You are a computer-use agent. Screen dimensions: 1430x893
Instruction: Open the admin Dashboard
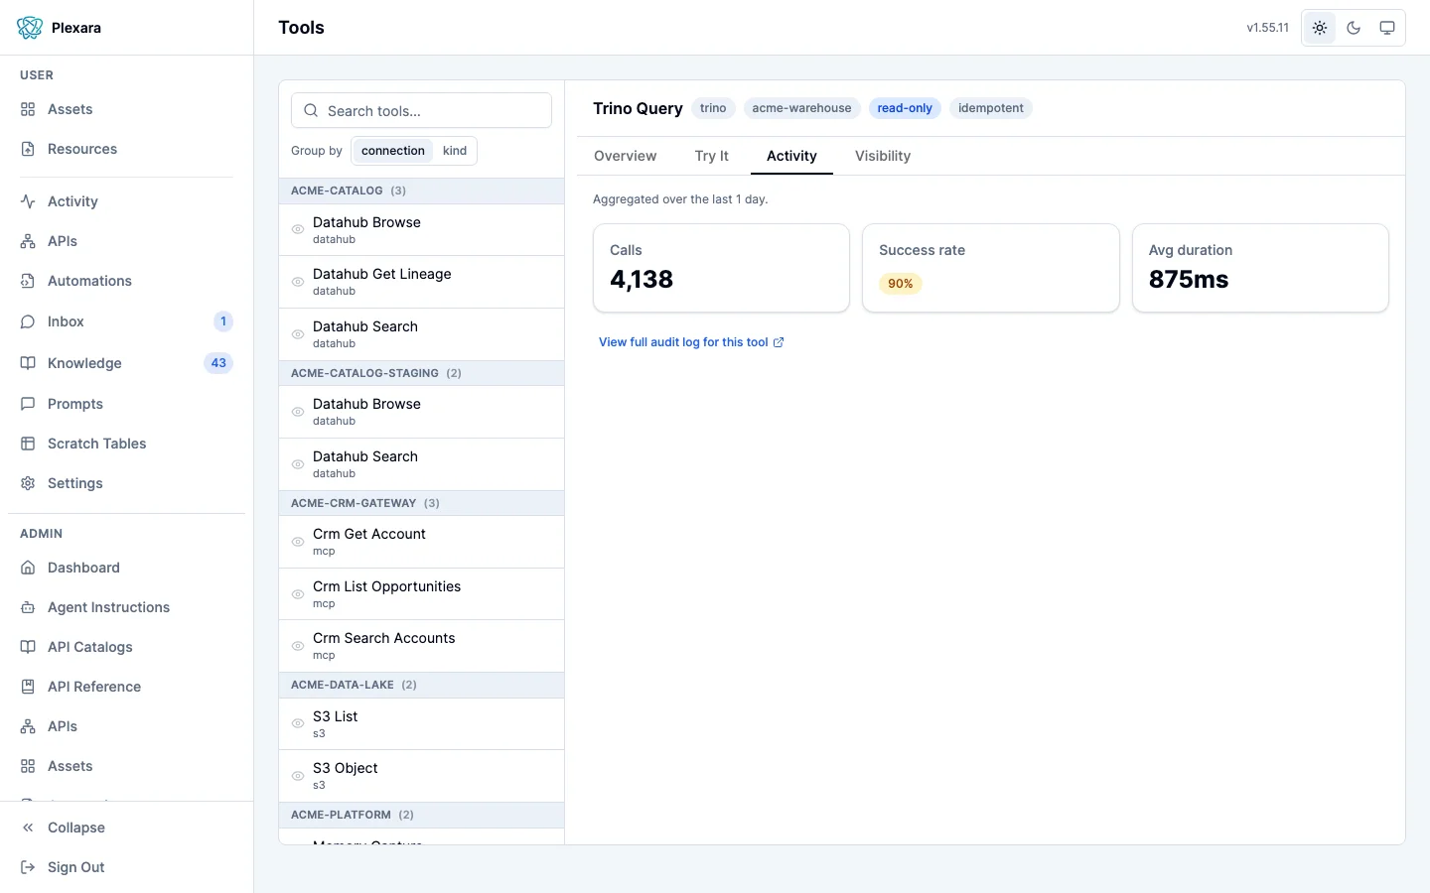click(126, 568)
